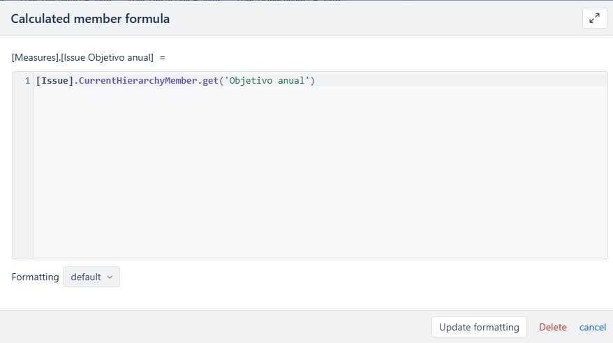Place cursor in formula code line
The width and height of the screenshot is (613, 343).
pyautogui.click(x=320, y=80)
